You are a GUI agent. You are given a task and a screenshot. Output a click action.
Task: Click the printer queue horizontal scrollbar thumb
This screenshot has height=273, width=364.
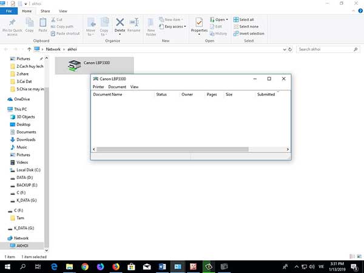[x=172, y=149]
